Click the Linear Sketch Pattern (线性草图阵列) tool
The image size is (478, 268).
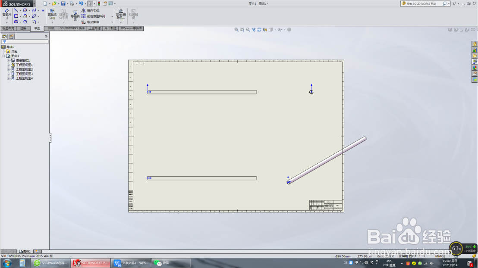[93, 16]
